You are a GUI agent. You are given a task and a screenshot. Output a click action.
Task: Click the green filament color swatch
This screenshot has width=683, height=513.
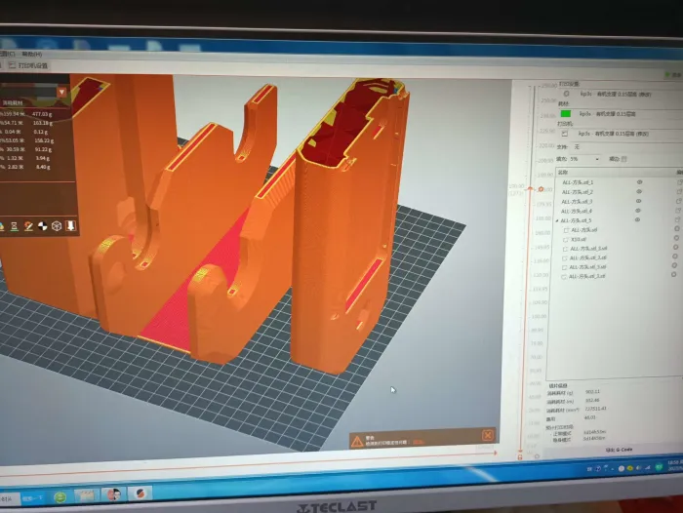click(566, 114)
